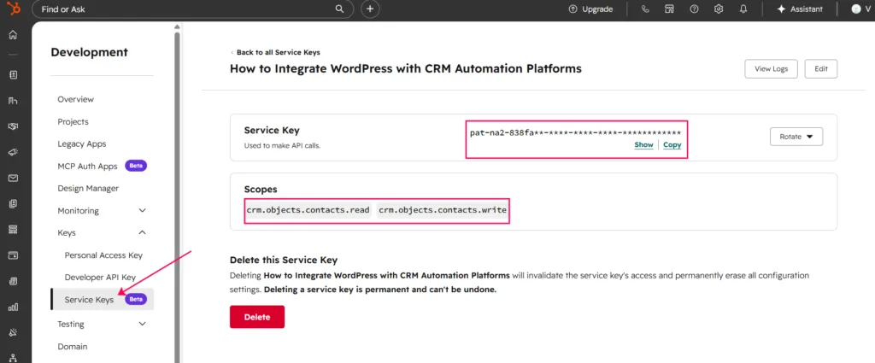Open the Rotate dropdown
This screenshot has height=363, width=875.
pos(796,136)
